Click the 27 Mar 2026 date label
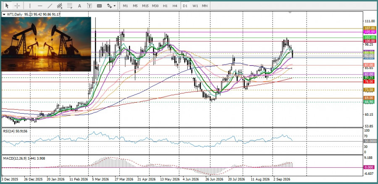 point(124,179)
